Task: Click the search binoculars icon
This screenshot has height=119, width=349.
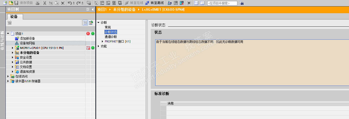Action: click(x=241, y=3)
